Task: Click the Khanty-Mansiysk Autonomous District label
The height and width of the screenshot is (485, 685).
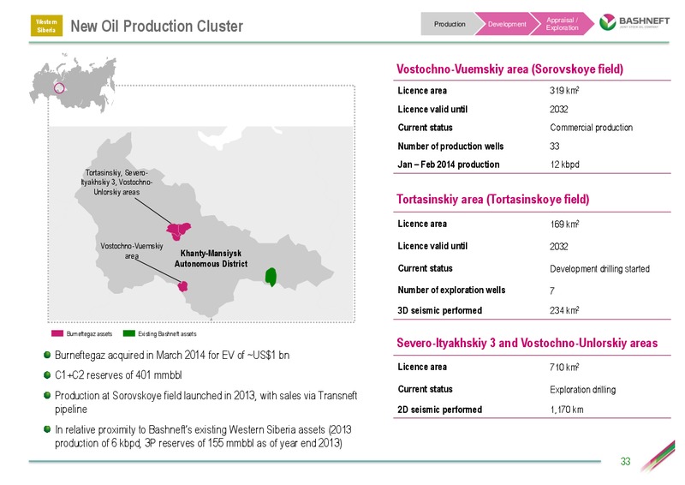Action: tap(211, 259)
